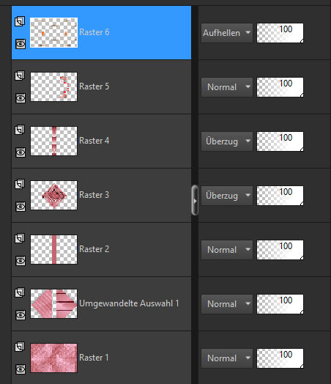This screenshot has width=331, height=384.
Task: Open the Aufhellen blend mode dropdown
Action: [227, 33]
